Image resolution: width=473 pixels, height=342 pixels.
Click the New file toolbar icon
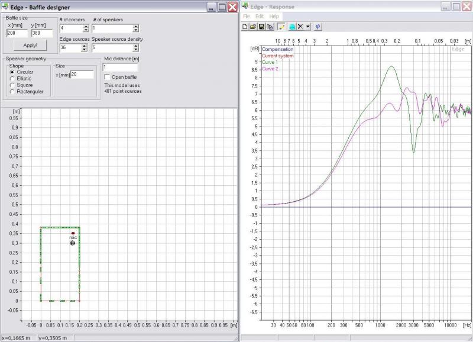245,27
